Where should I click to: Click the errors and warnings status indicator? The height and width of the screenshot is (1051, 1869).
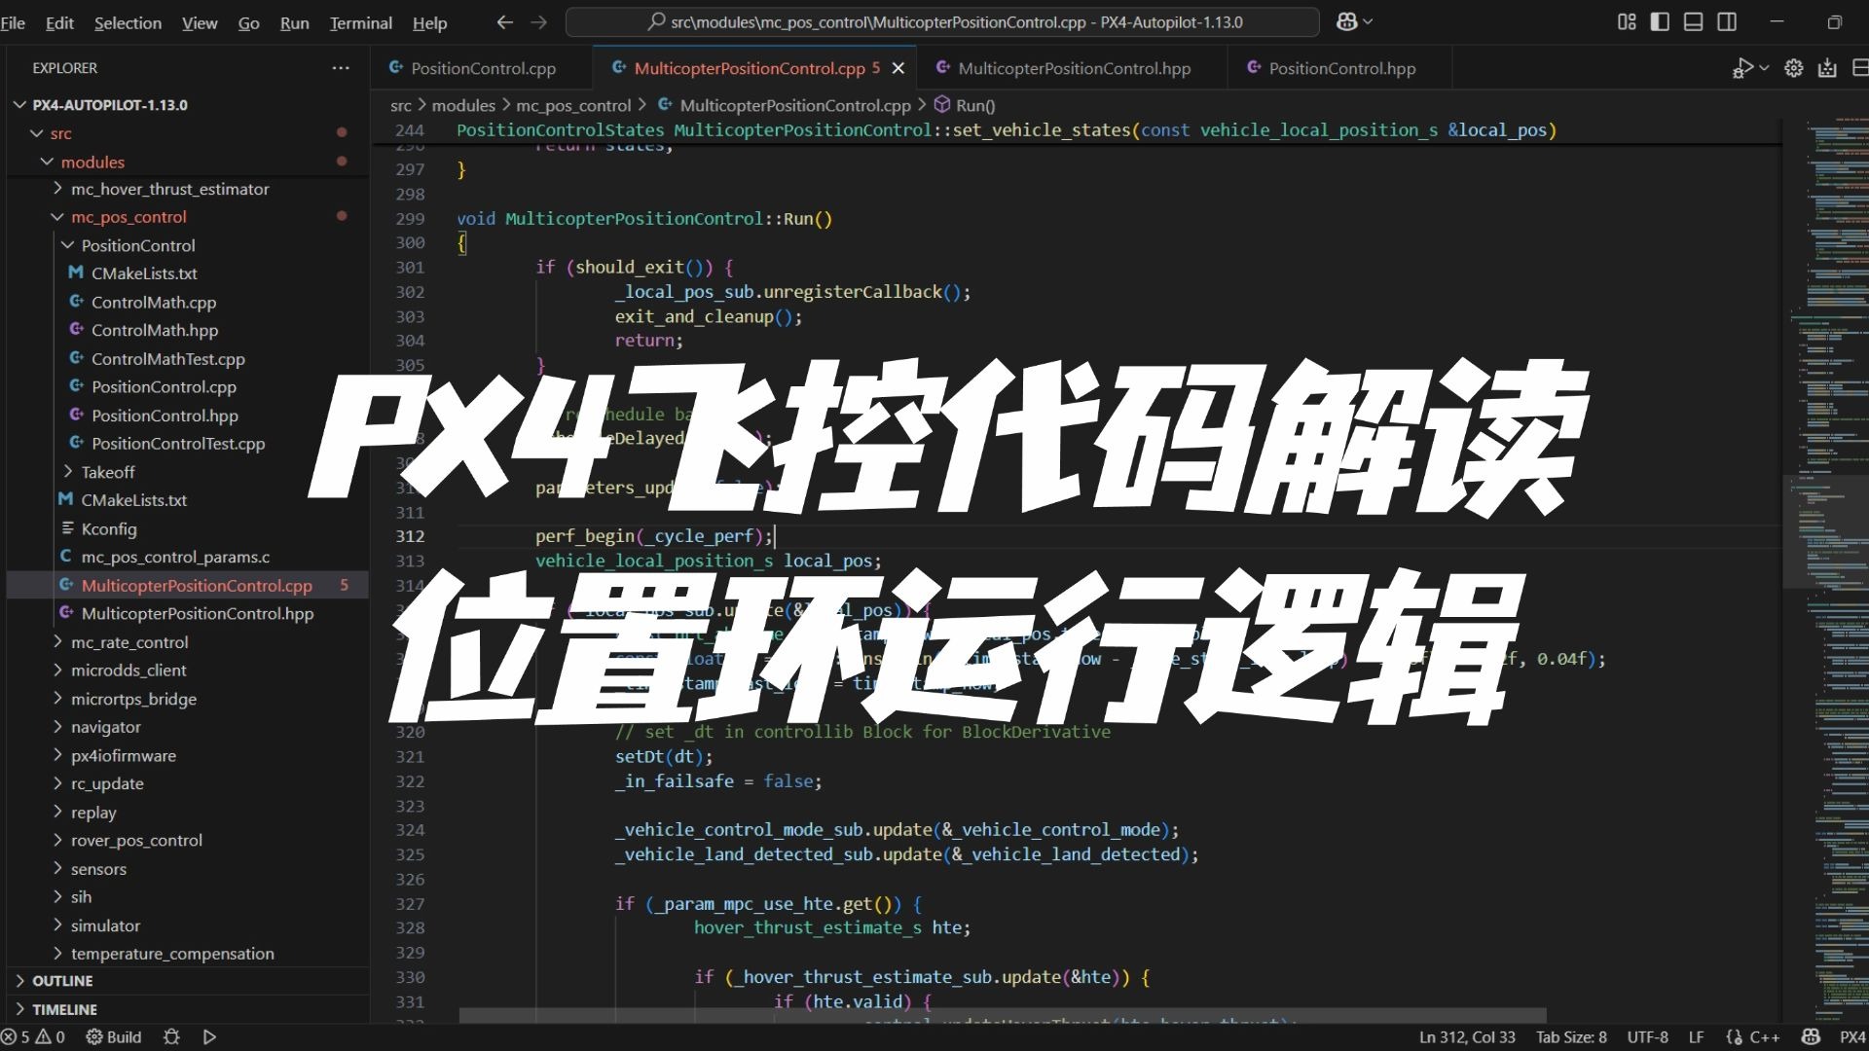coord(33,1036)
